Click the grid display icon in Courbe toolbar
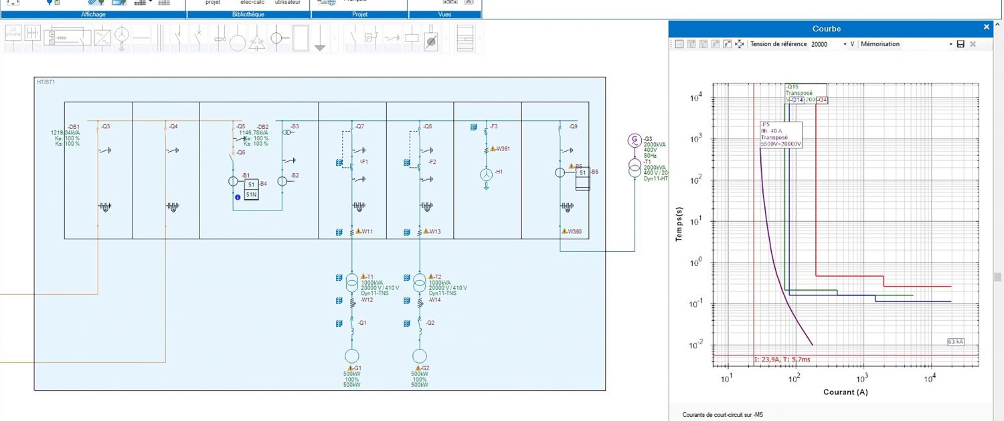The image size is (1004, 421). pyautogui.click(x=679, y=44)
